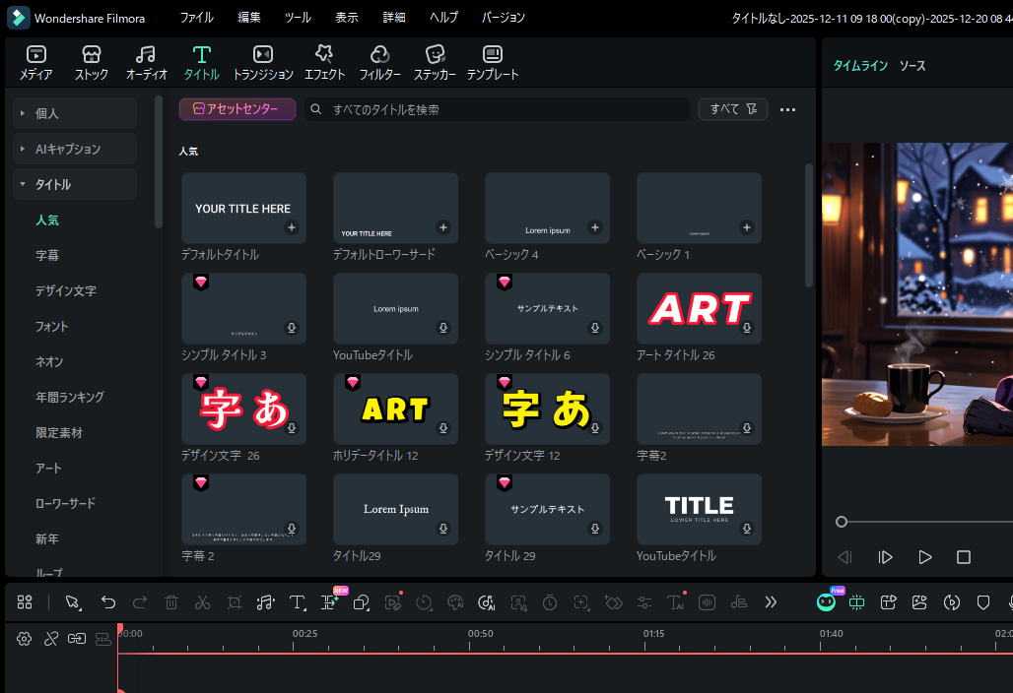
Task: Click the アセットセンター button
Action: (x=237, y=109)
